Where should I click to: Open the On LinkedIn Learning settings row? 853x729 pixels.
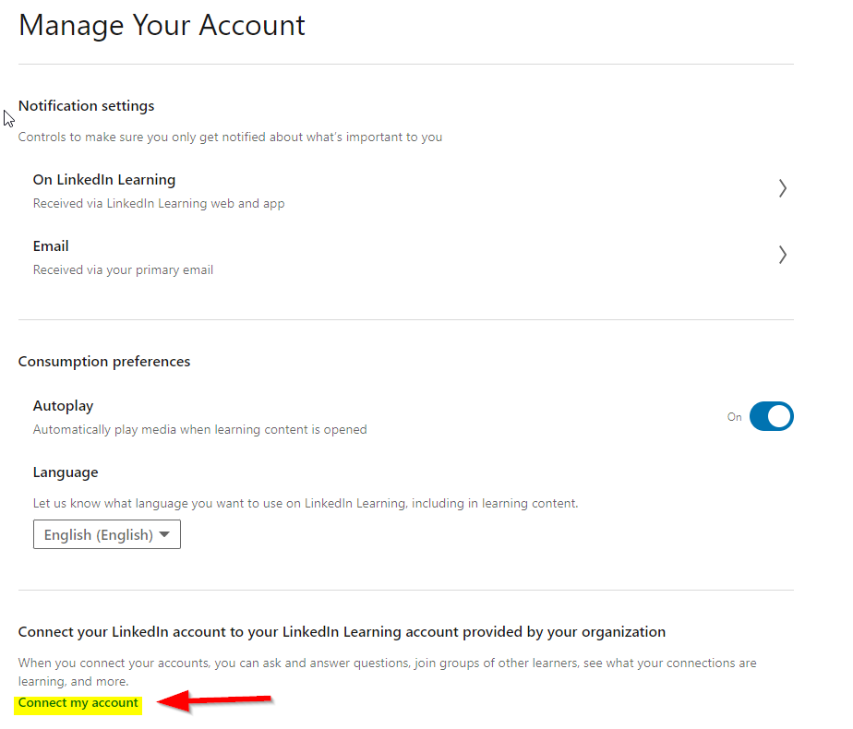[406, 191]
